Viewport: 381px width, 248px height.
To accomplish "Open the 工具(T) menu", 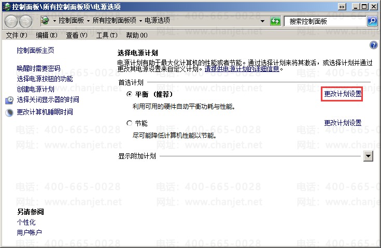I will tap(106, 35).
